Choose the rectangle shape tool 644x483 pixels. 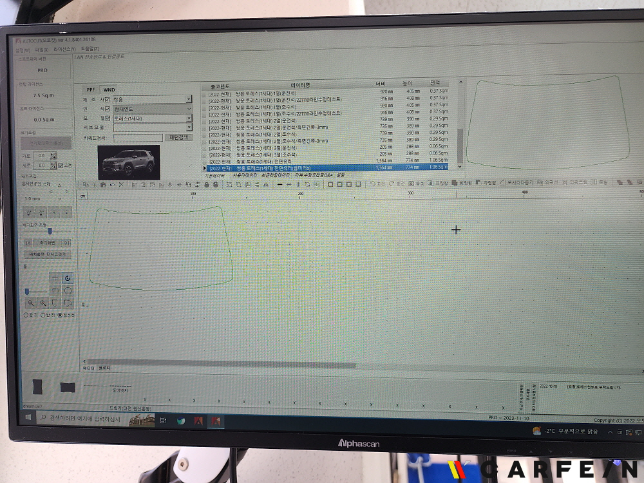[x=55, y=291]
